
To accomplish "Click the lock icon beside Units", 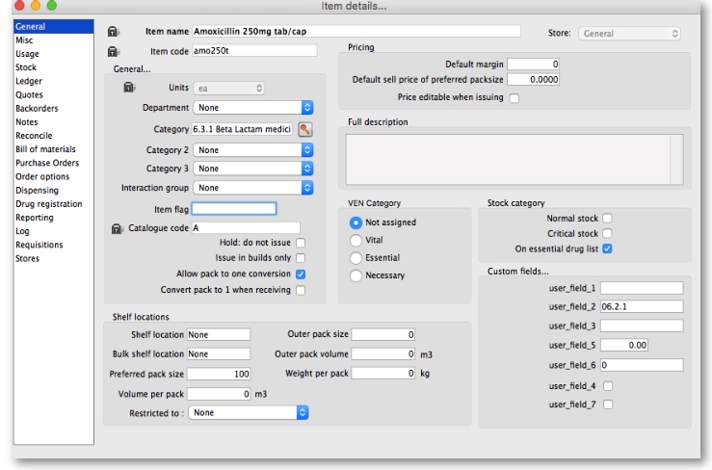I will click(130, 89).
